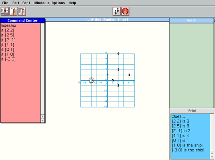The height and width of the screenshot is (160, 215).
Task: Click the number 6 clue on grid
Action: (x=118, y=53)
